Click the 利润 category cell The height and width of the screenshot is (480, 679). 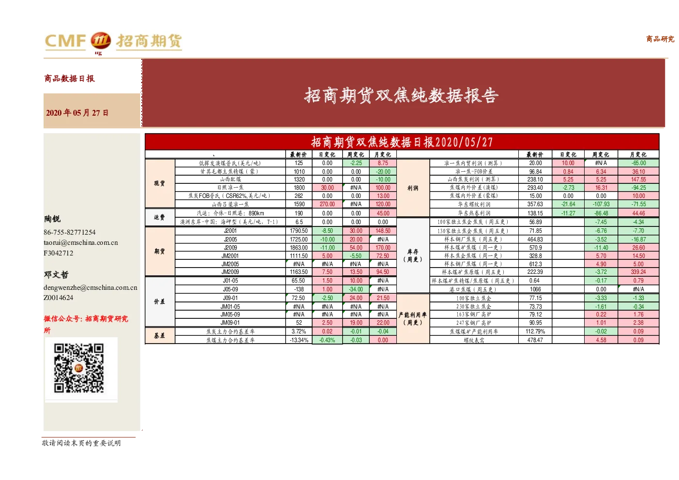413,188
